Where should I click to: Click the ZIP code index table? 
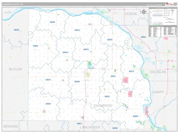tap(163, 32)
